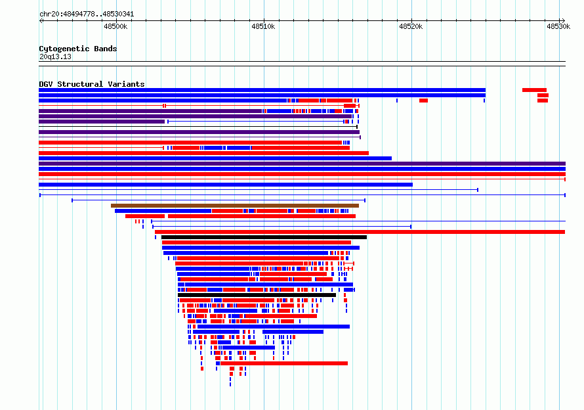The image size is (584, 410).
Task: Click the 48510k ruler label
Action: 263,26
